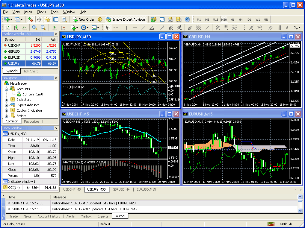Toggle the Navigator window icon

47,19
